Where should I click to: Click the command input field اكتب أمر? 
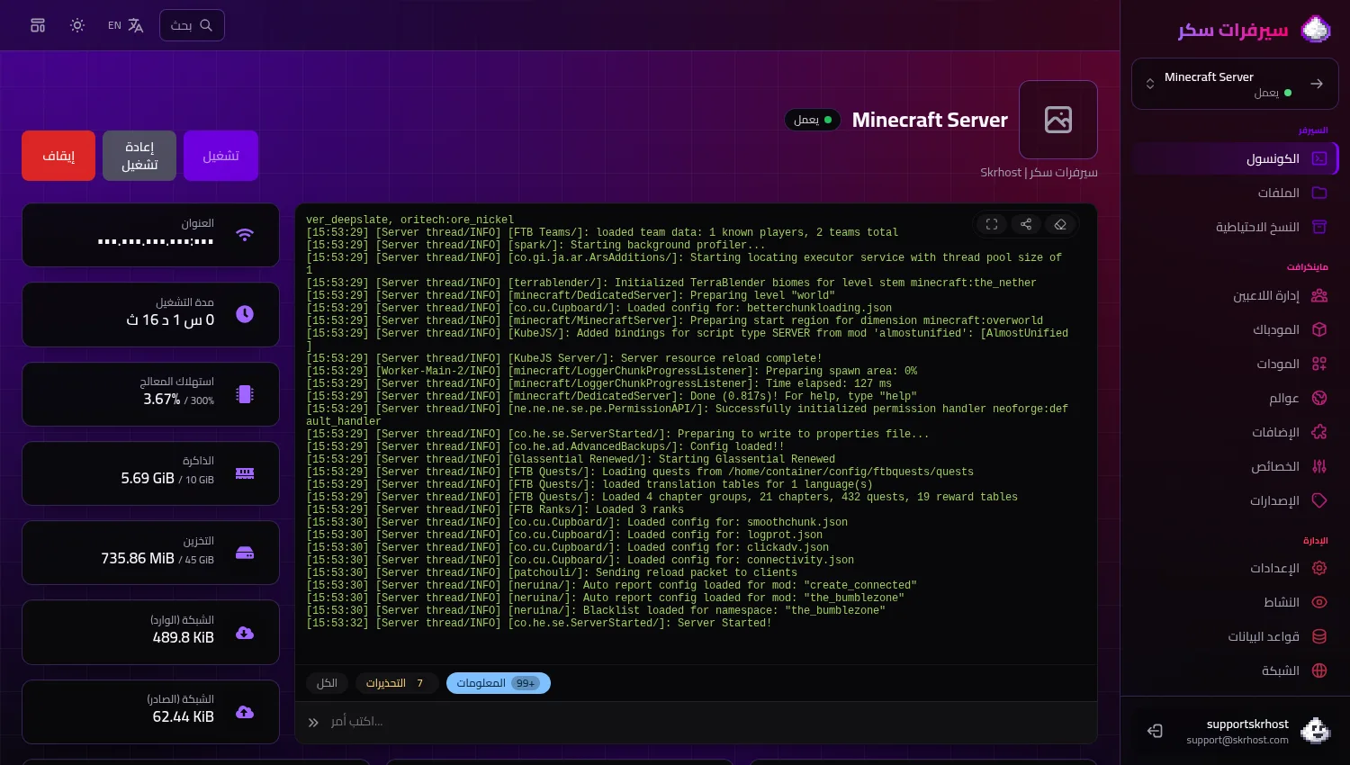pos(696,722)
